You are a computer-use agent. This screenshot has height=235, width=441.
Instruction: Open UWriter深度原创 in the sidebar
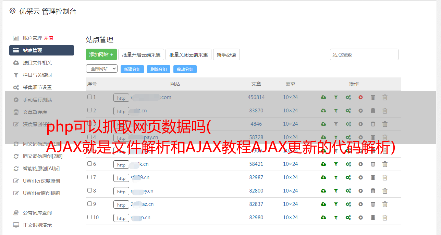coord(41,181)
